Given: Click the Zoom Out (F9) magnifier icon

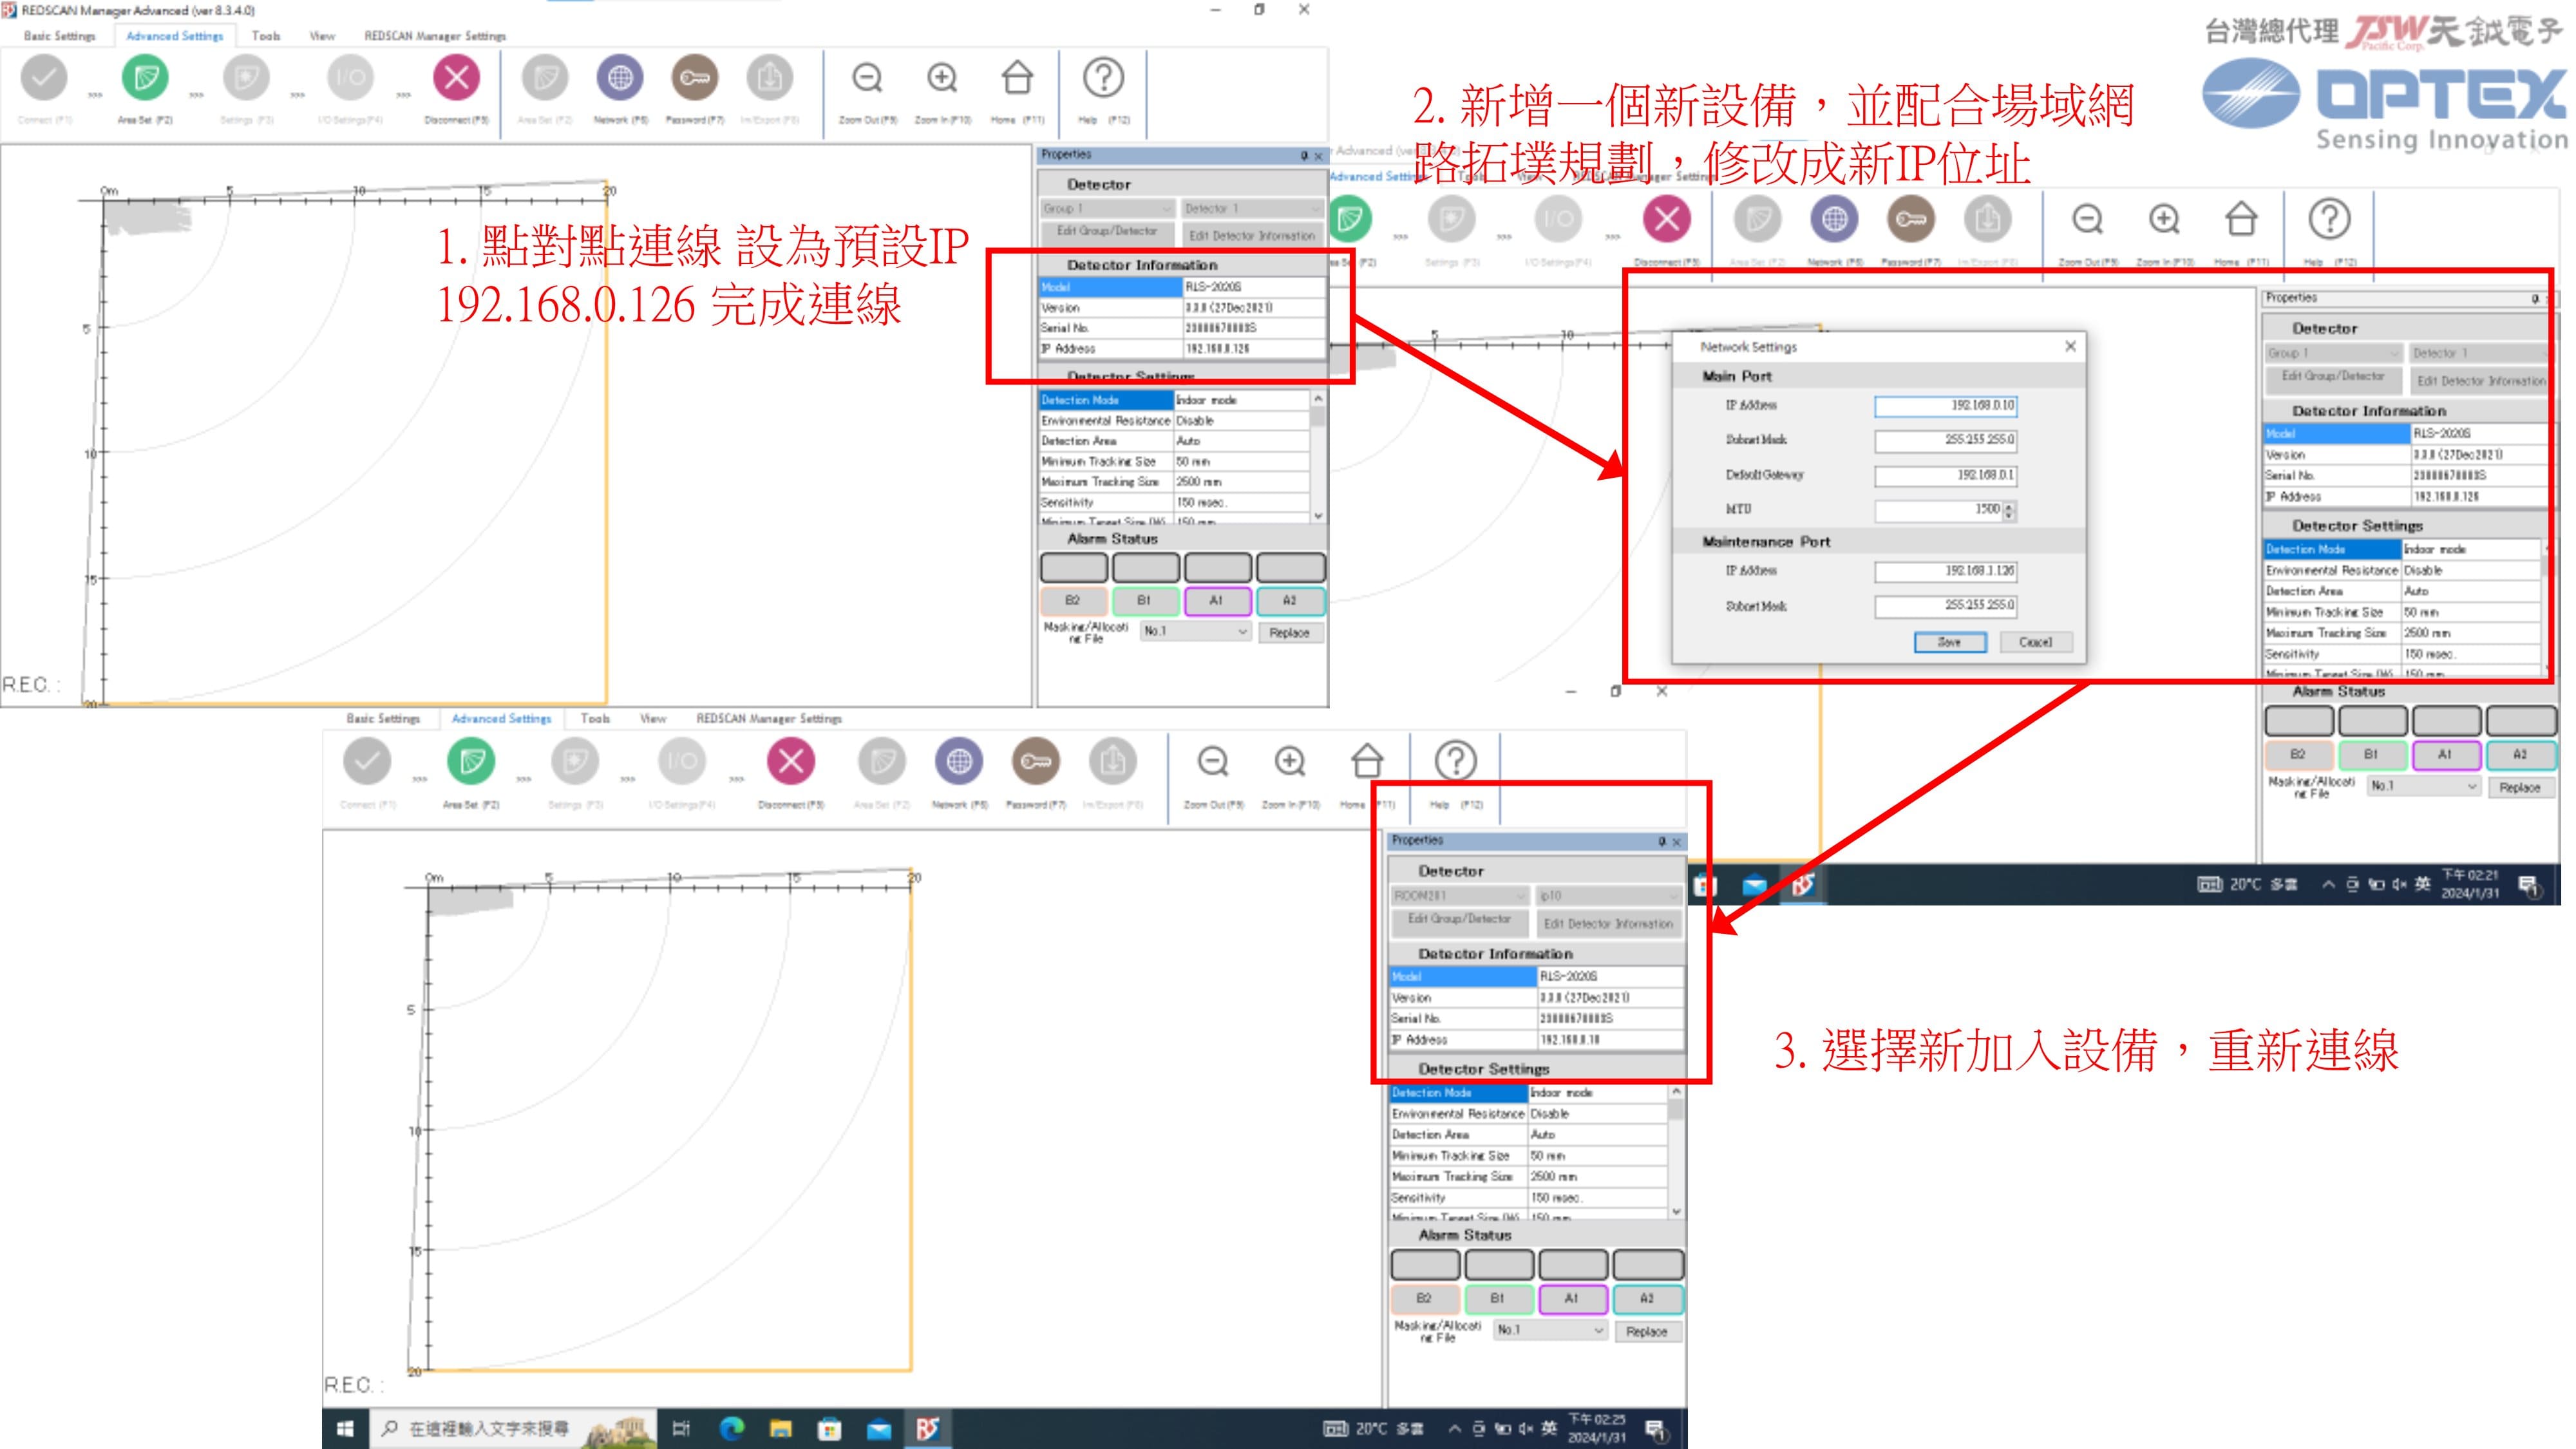Looking at the screenshot, I should click(867, 78).
